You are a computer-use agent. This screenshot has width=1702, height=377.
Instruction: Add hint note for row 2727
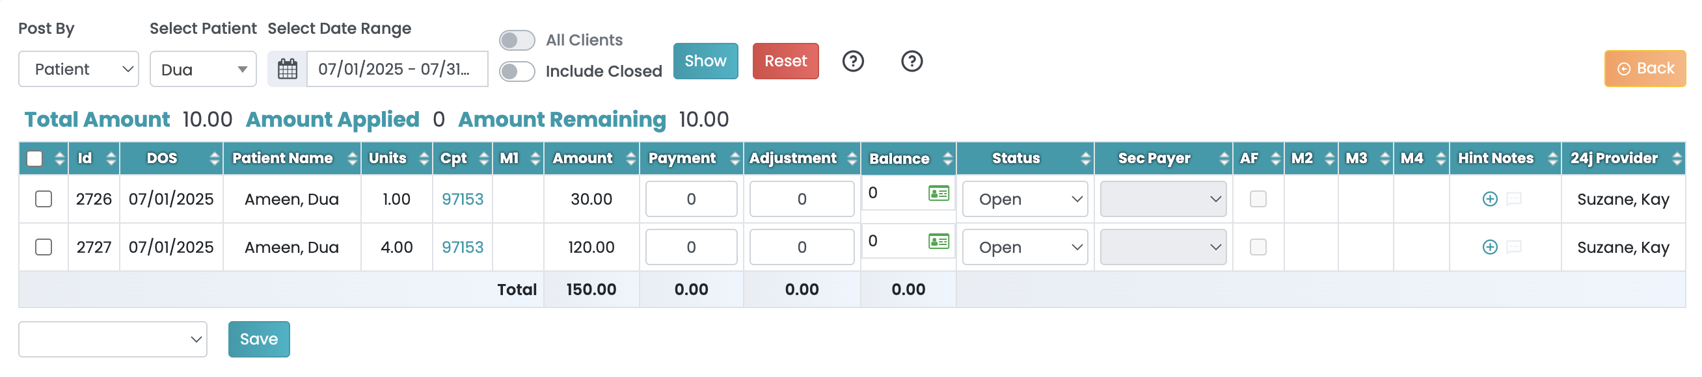[x=1490, y=247]
